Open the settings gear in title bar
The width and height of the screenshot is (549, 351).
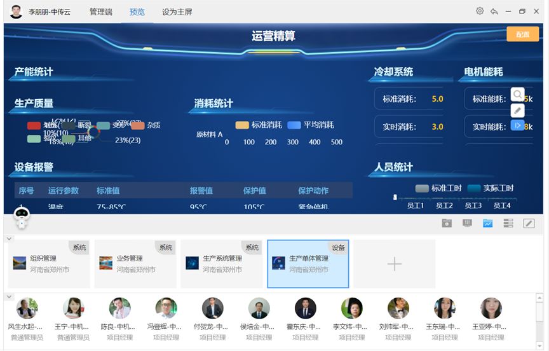[x=480, y=11]
